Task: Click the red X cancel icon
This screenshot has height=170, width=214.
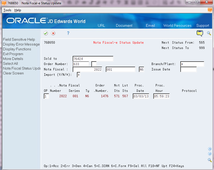Action: coord(53,33)
